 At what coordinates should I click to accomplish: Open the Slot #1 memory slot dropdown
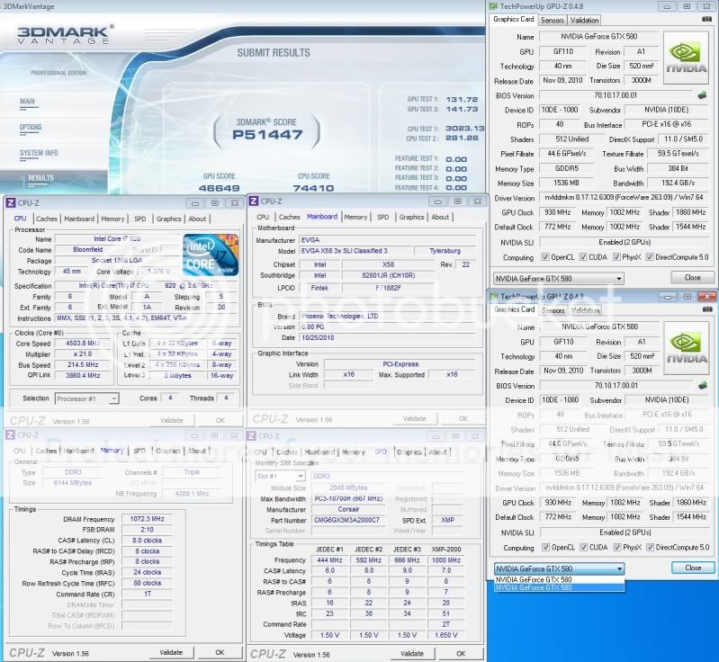[x=281, y=476]
